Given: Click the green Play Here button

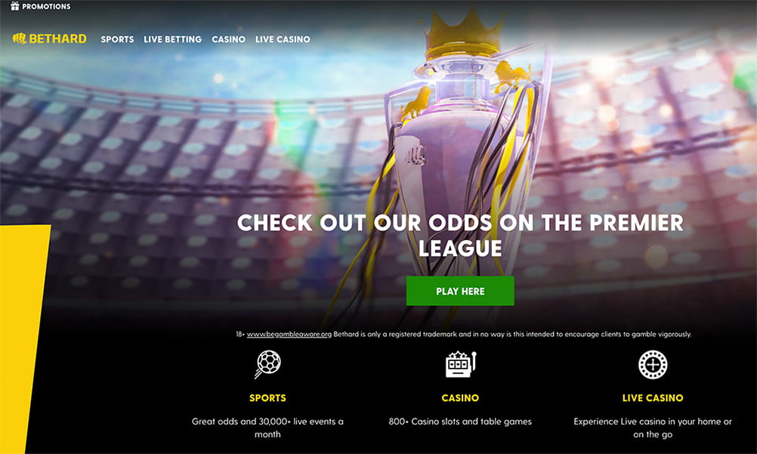Looking at the screenshot, I should coord(460,291).
